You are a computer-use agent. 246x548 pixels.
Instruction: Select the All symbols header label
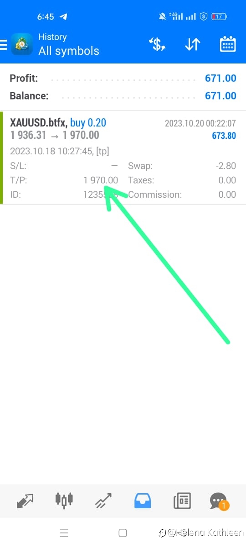pos(69,51)
